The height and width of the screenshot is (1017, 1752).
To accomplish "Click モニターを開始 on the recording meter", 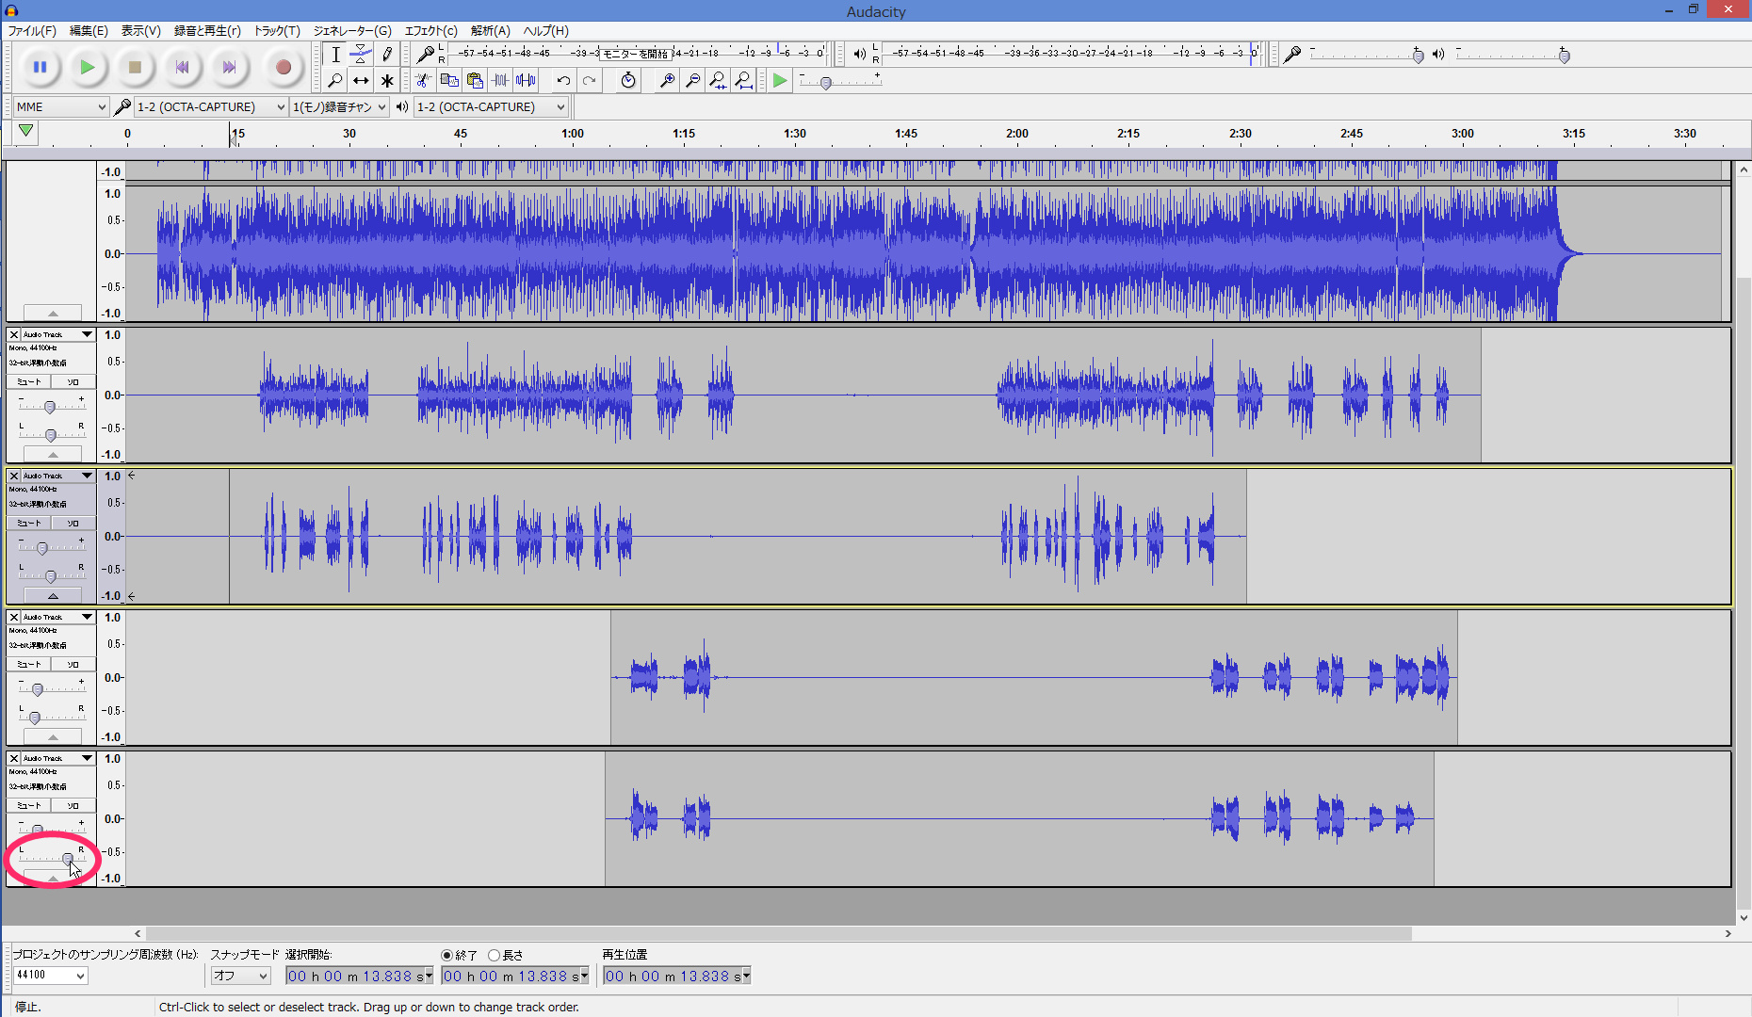I will pos(635,54).
